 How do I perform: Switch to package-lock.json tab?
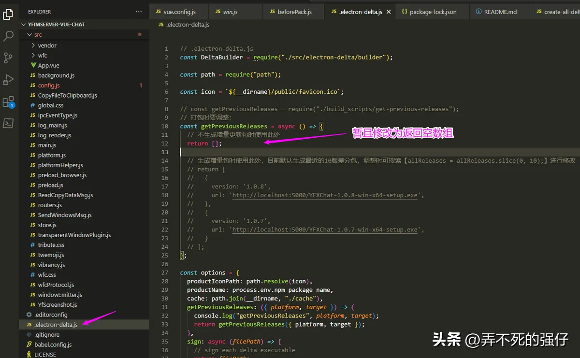[433, 12]
